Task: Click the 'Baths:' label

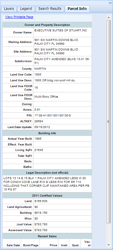Action: [x=28, y=167]
